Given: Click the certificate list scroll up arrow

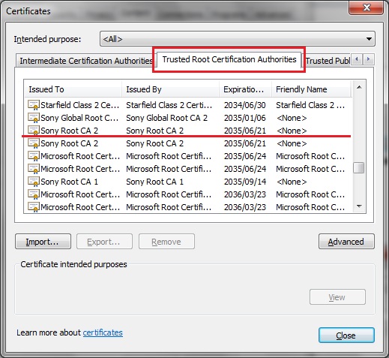Looking at the screenshot, I should [x=359, y=87].
